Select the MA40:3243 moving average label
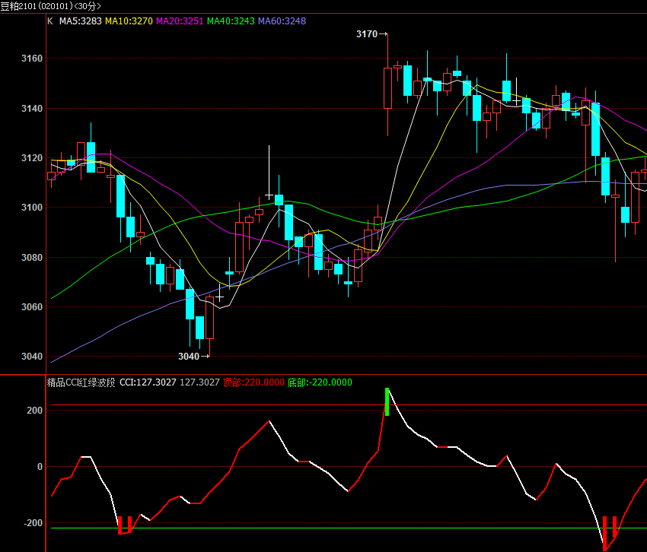The height and width of the screenshot is (552, 647). (231, 21)
